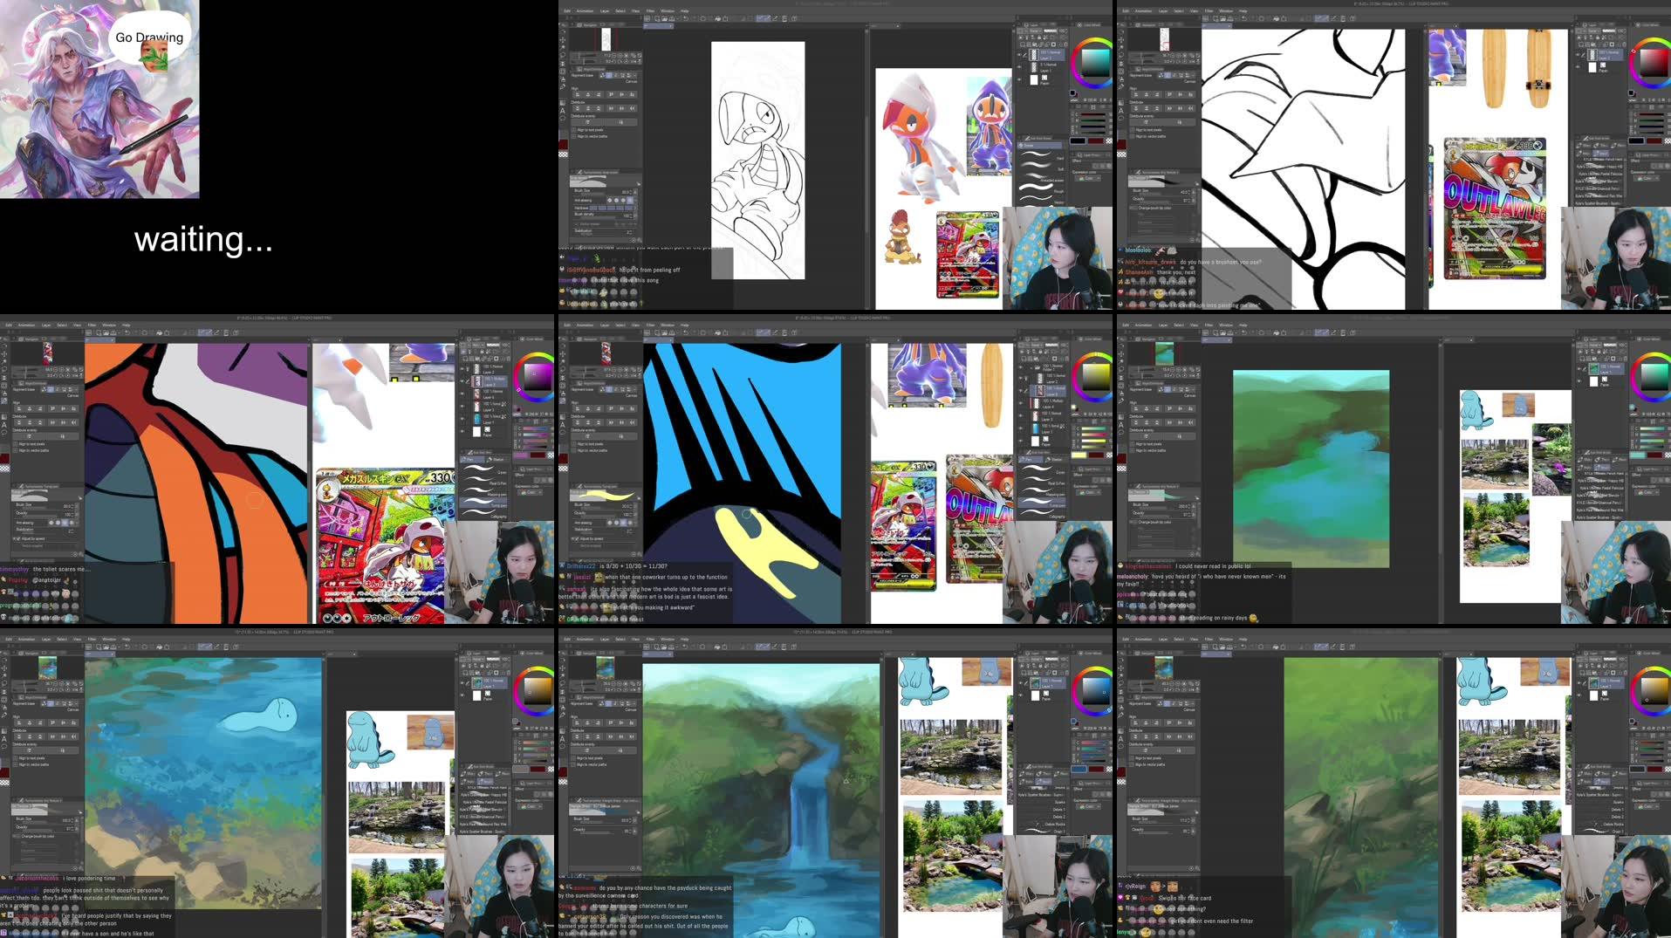Open the Filter menu
Viewport: 1671px width, 938px height.
(x=650, y=10)
